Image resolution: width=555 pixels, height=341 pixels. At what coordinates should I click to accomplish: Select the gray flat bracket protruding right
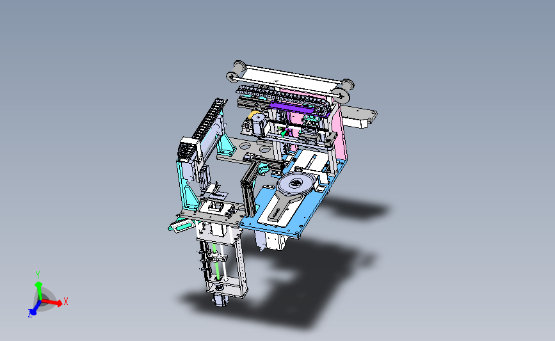click(358, 114)
